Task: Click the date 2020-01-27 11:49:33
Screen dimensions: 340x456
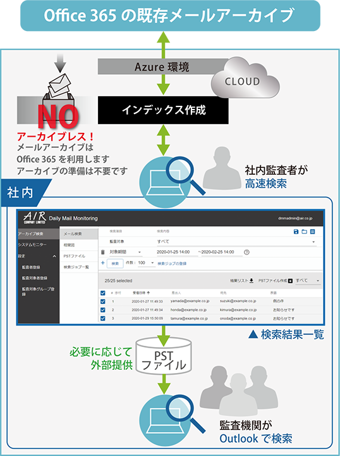Action: [147, 301]
